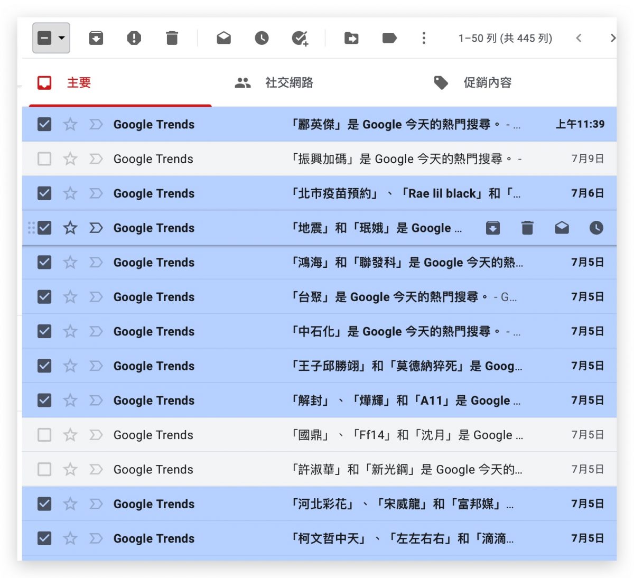Viewport: 634px width, 578px height.
Task: Uncheck the 「柯文哲中天」 email checkbox
Action: point(44,538)
